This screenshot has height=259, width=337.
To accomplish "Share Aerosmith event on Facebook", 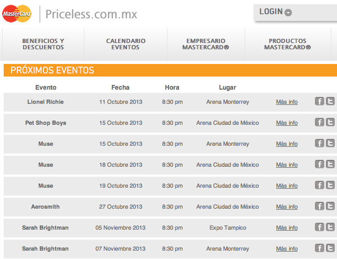I will coord(319,207).
